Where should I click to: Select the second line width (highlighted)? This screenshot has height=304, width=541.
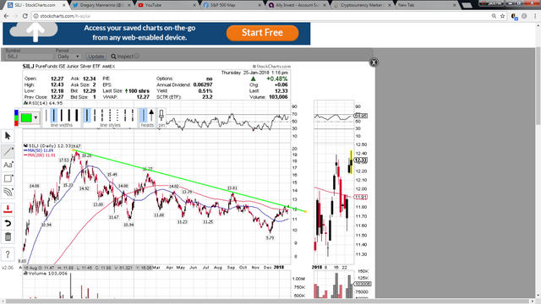(x=54, y=116)
